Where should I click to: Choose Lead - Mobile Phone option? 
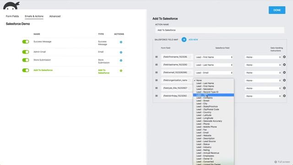click(213, 127)
